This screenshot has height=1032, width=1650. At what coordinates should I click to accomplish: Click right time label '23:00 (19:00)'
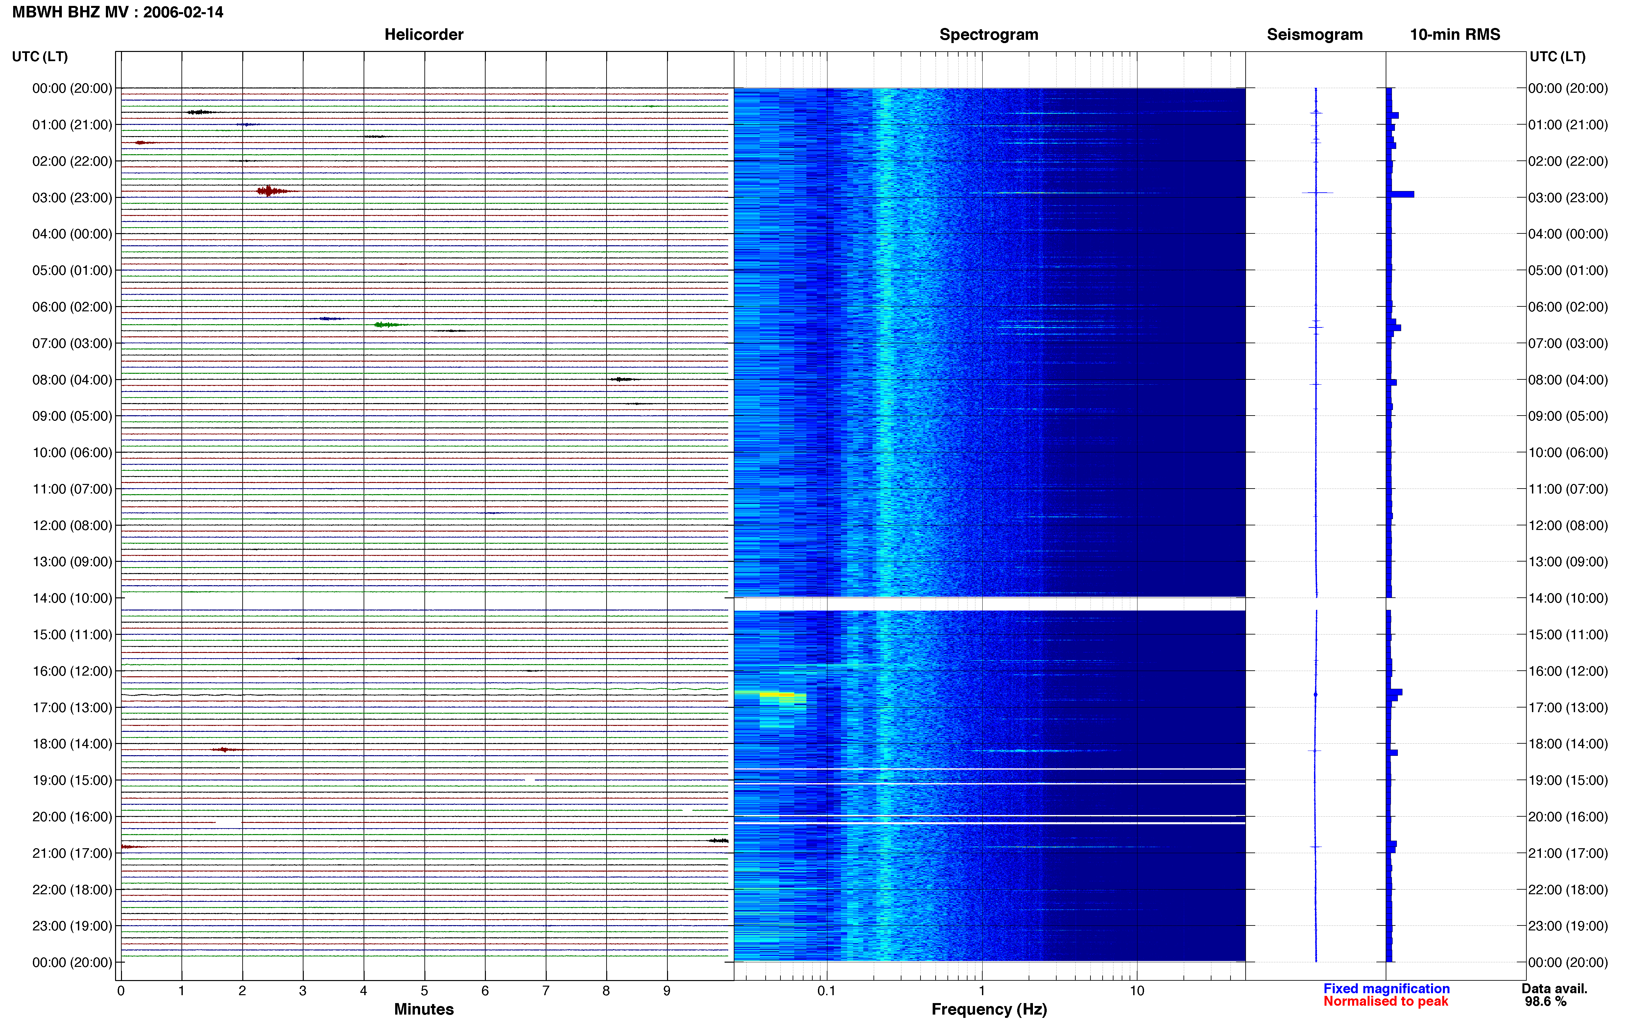tap(1568, 926)
